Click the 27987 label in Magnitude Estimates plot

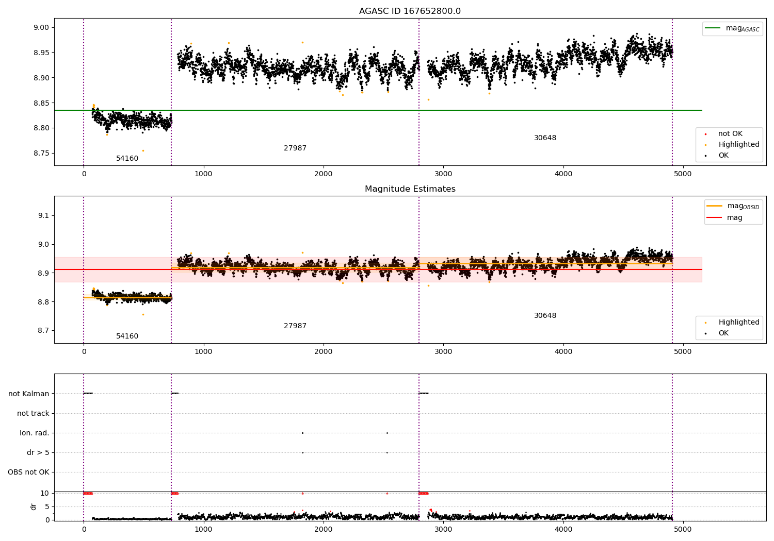pos(295,326)
